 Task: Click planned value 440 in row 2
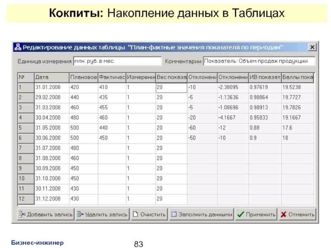click(84, 98)
